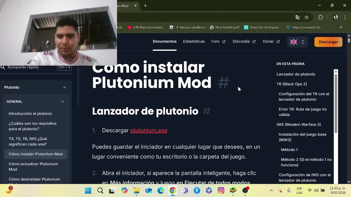Go to Estadísticas in the top nav
Viewport: 351px width, 197px height.
pos(194,42)
